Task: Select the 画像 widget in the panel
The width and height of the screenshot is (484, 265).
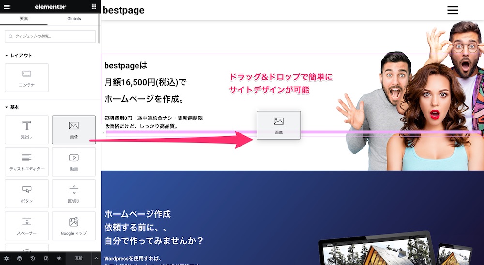Action: pos(74,130)
